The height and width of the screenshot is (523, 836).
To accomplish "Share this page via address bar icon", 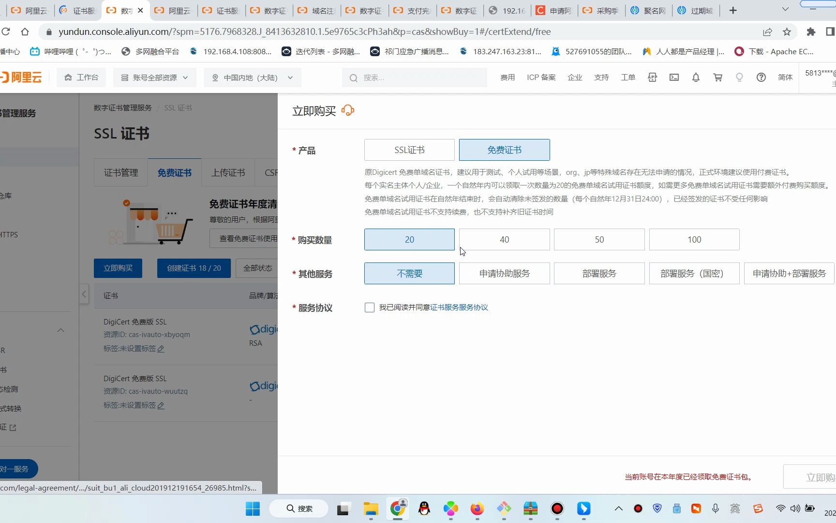I will point(767,32).
